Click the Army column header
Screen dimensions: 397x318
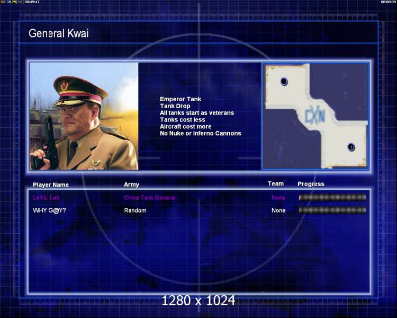click(131, 184)
